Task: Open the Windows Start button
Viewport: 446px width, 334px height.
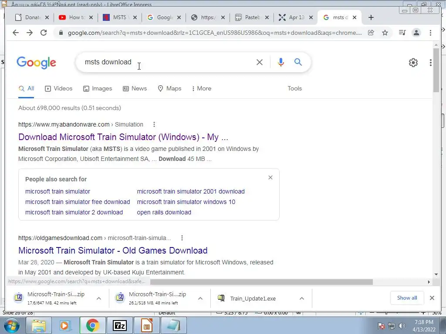Action: tap(11, 326)
